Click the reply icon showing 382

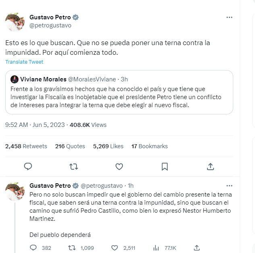tap(34, 248)
